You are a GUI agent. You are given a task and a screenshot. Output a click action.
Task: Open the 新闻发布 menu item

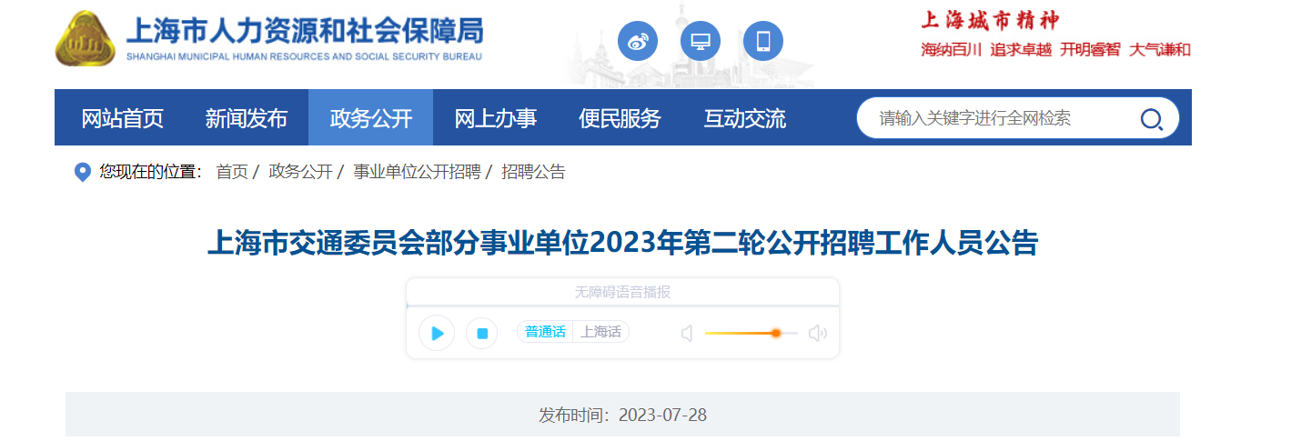246,118
